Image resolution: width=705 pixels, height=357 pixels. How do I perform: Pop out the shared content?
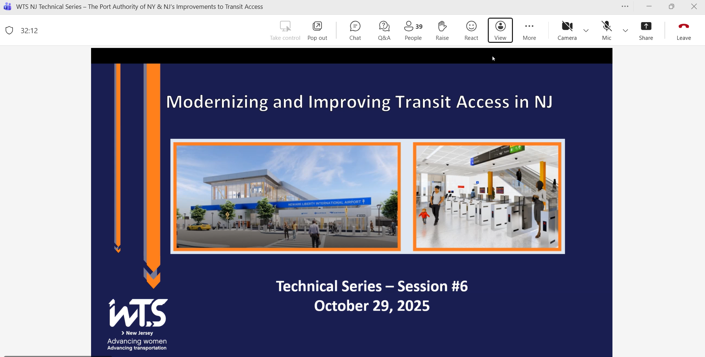317,30
